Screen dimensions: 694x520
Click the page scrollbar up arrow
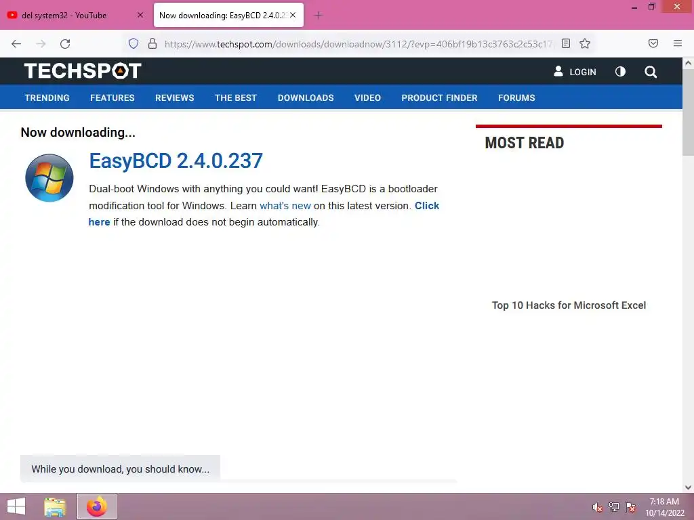point(688,63)
